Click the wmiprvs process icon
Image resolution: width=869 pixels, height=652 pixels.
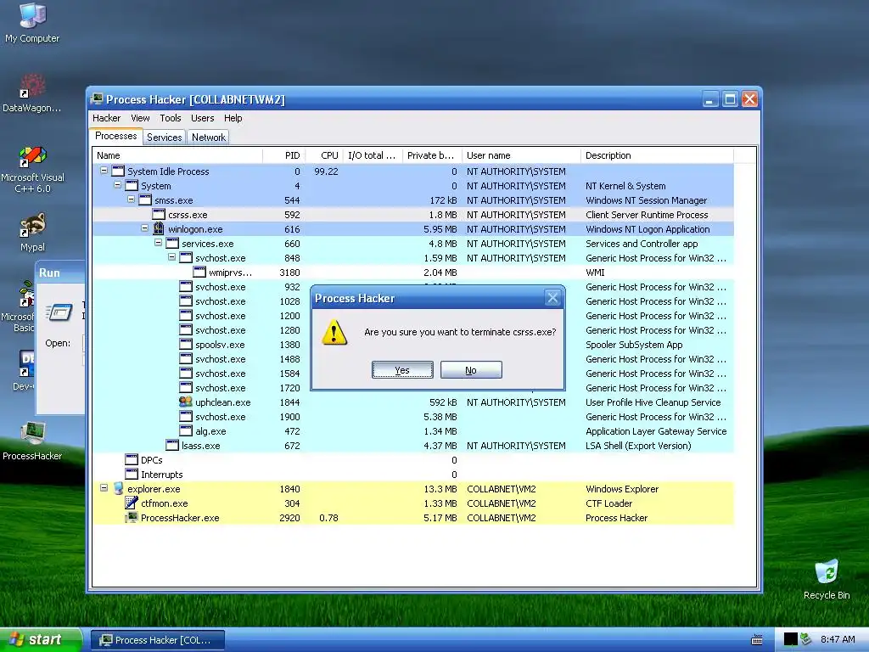coord(199,273)
